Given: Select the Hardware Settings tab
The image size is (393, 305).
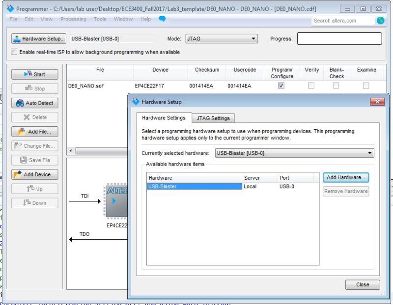Looking at the screenshot, I should pyautogui.click(x=164, y=117).
